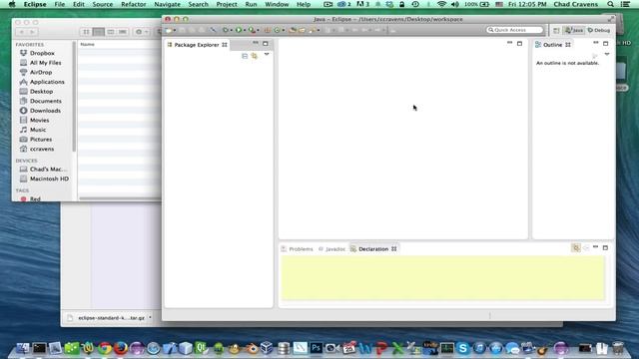Open Notification Center in menu bar
The height and width of the screenshot is (359, 639).
[626, 4]
